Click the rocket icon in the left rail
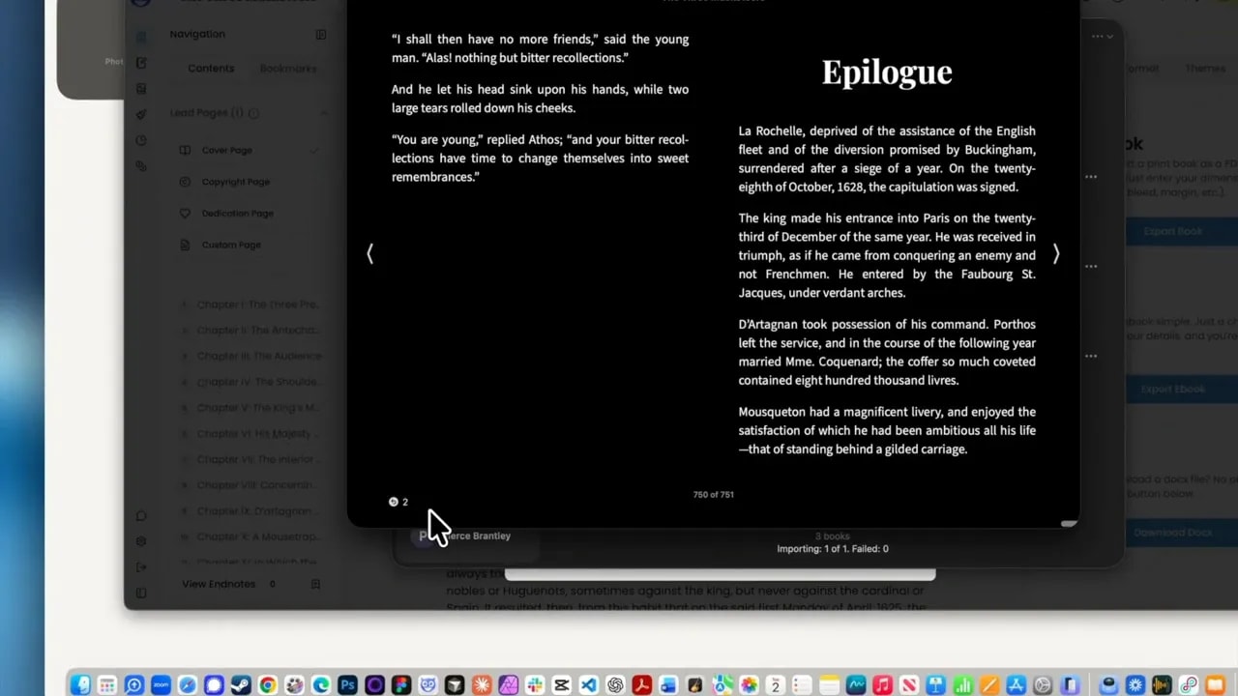Screen dimensions: 1238x696 pyautogui.click(x=141, y=114)
